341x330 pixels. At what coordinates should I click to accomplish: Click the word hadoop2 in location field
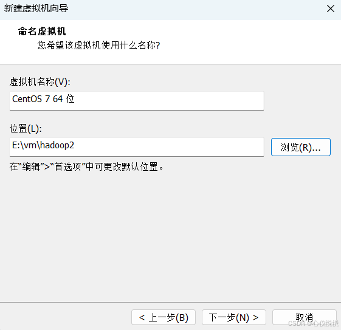[x=57, y=145]
